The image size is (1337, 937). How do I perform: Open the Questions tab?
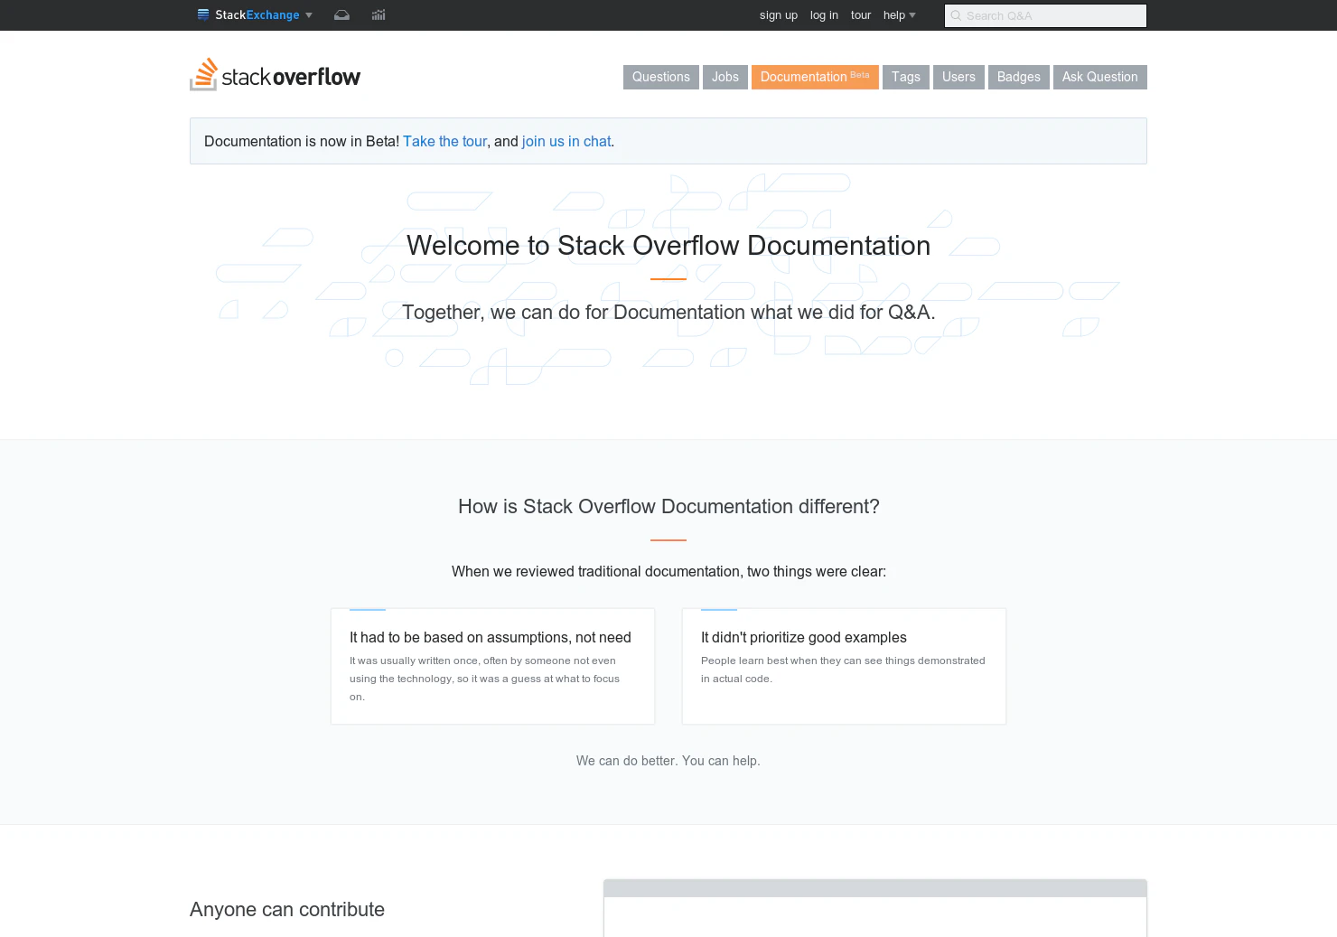click(x=661, y=77)
